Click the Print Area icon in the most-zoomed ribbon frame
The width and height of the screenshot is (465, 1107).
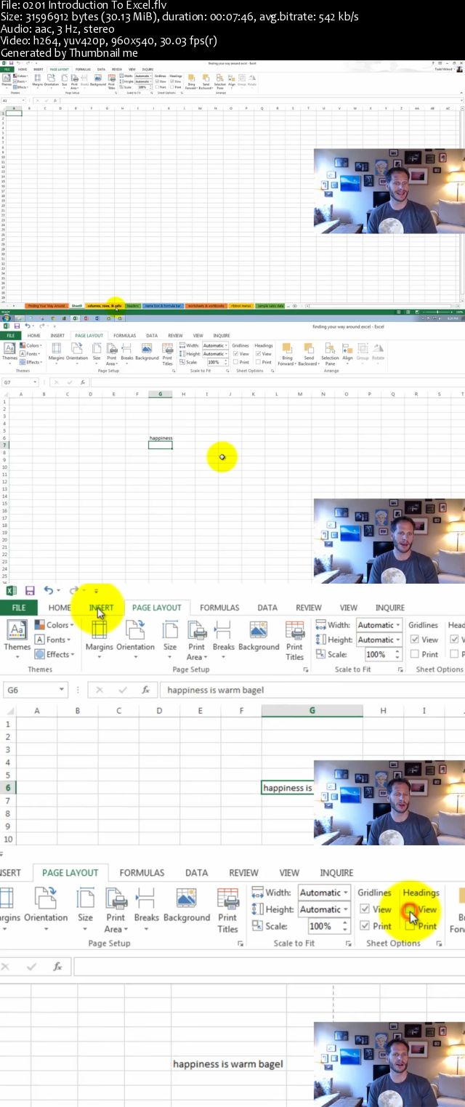click(x=116, y=899)
